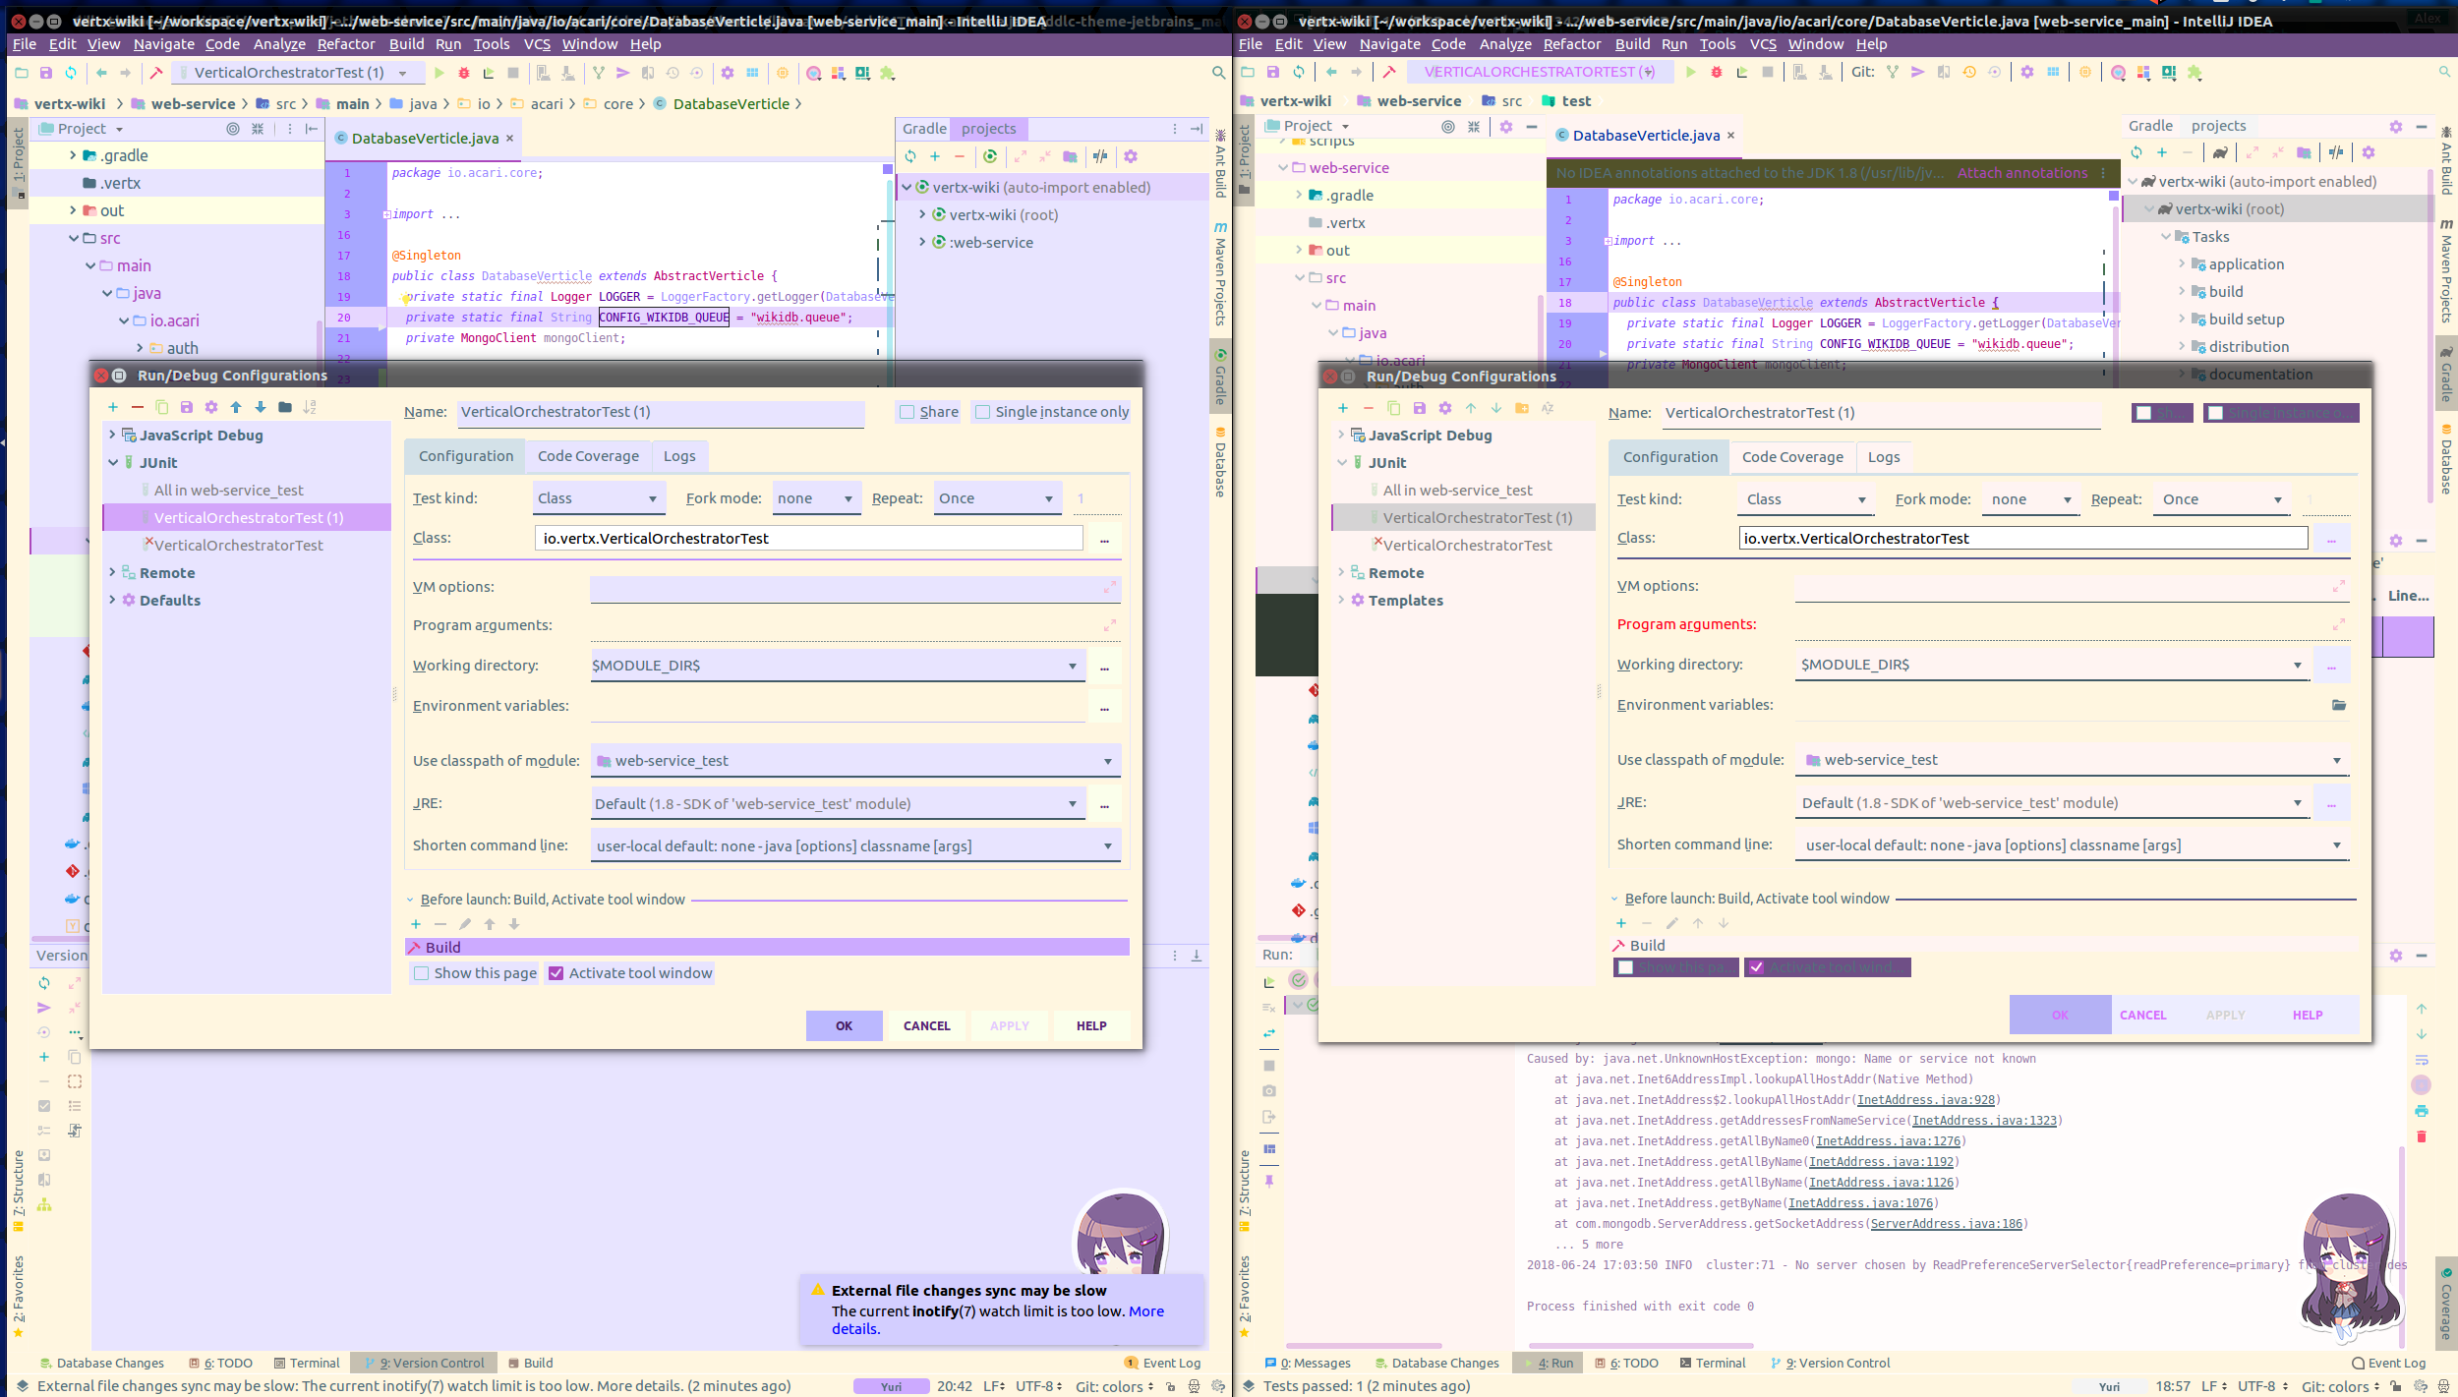
Task: Uncheck Activate tool window
Action: [557, 973]
